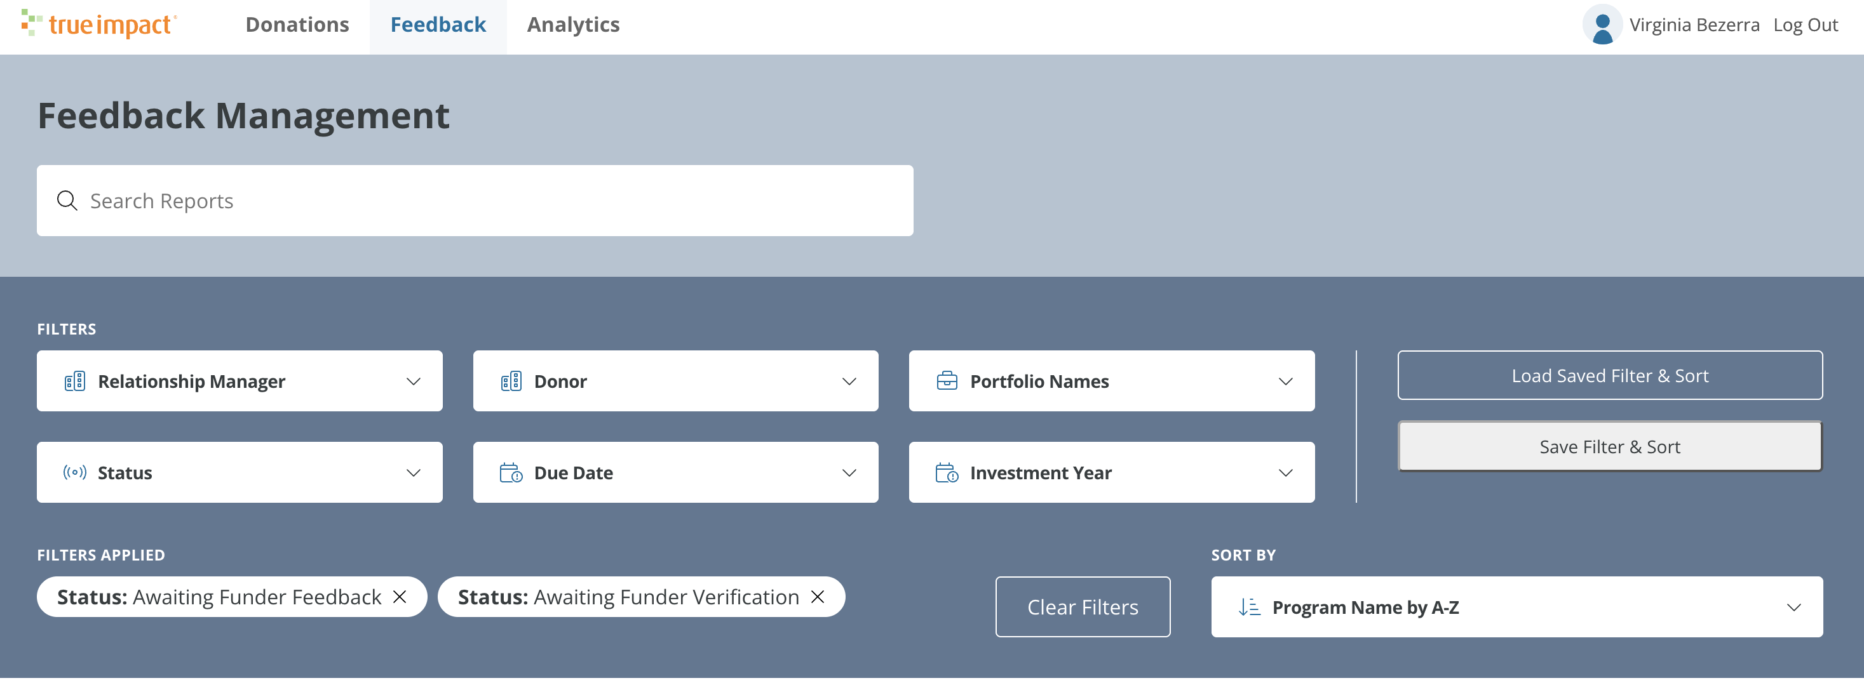Click the sort order icon
This screenshot has width=1864, height=697.
(1249, 607)
